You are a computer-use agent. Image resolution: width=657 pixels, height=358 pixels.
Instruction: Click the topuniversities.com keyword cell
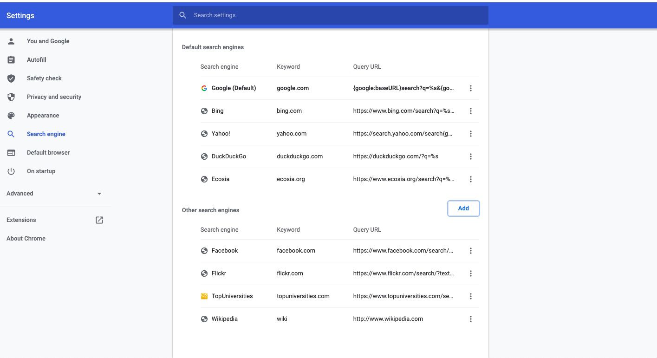[x=303, y=296]
